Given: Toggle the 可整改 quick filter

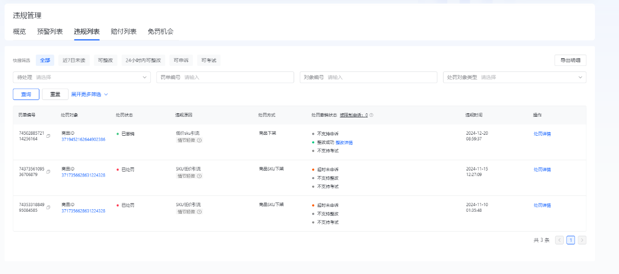Looking at the screenshot, I should pyautogui.click(x=105, y=60).
